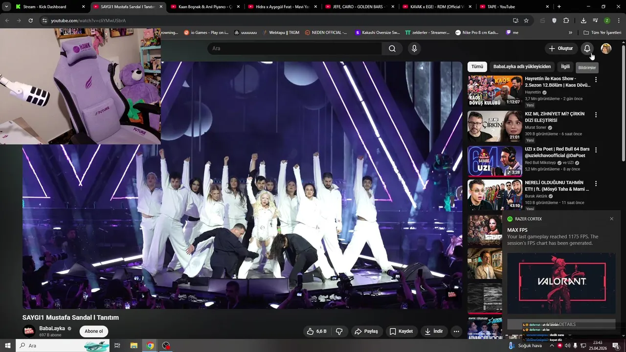Bookmark this page with star icon
626x352 pixels.
click(526, 21)
